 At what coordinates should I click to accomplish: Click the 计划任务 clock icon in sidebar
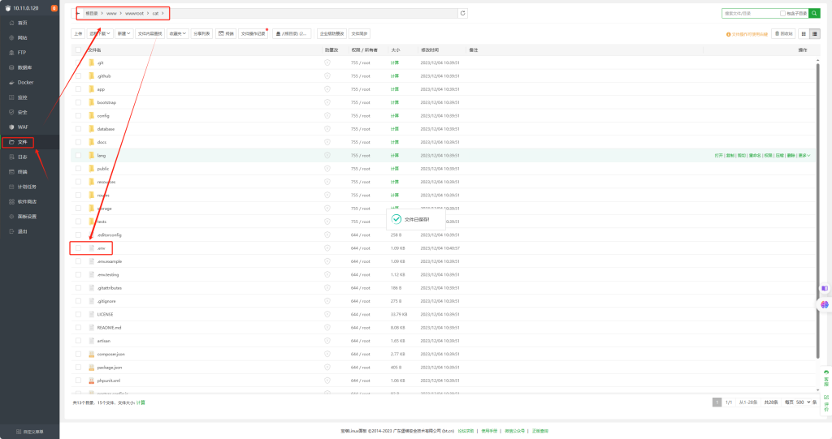11,187
